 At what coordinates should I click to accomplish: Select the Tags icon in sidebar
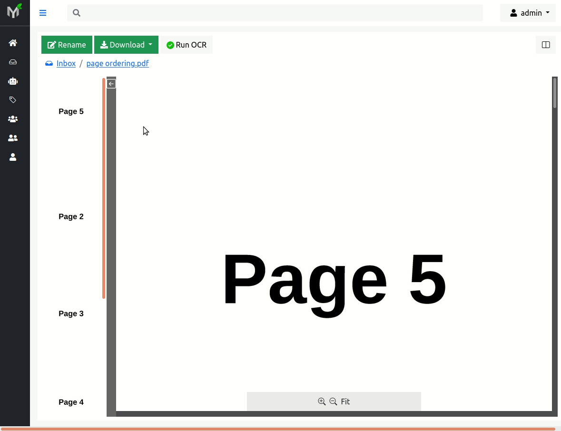point(13,100)
